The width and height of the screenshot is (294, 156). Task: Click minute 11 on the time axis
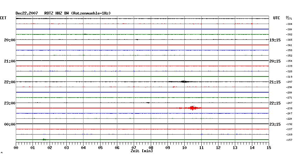[x=201, y=147]
